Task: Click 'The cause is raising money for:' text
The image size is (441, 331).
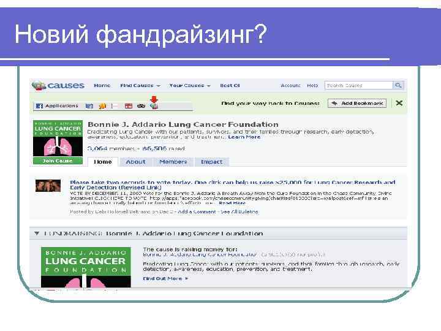Action: [190, 249]
